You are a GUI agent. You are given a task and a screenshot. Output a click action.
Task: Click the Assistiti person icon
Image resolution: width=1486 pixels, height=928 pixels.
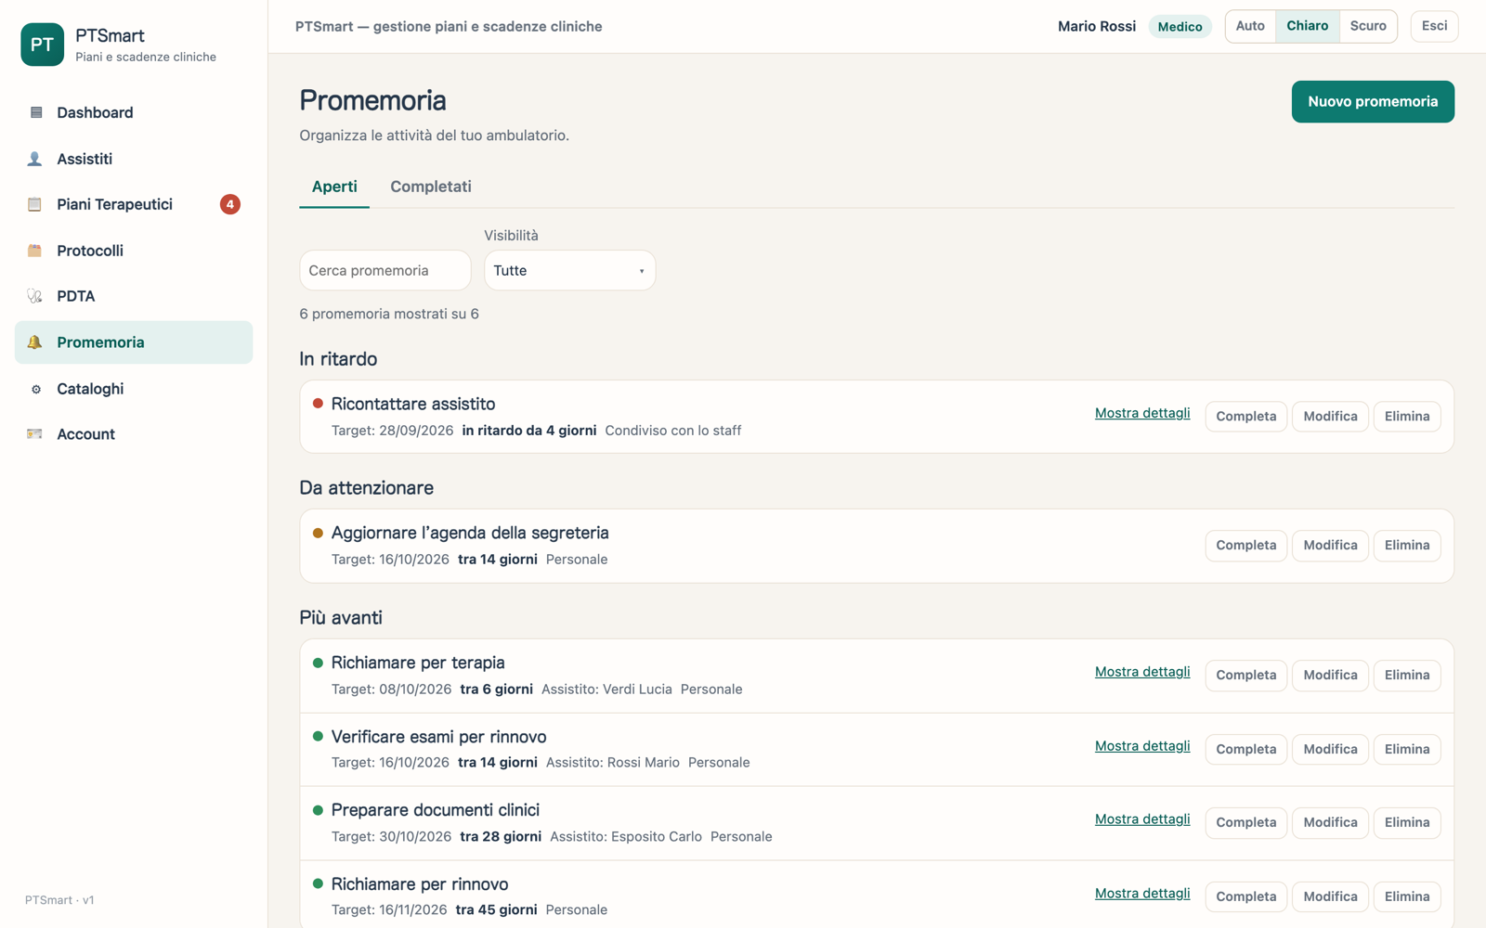[35, 159]
